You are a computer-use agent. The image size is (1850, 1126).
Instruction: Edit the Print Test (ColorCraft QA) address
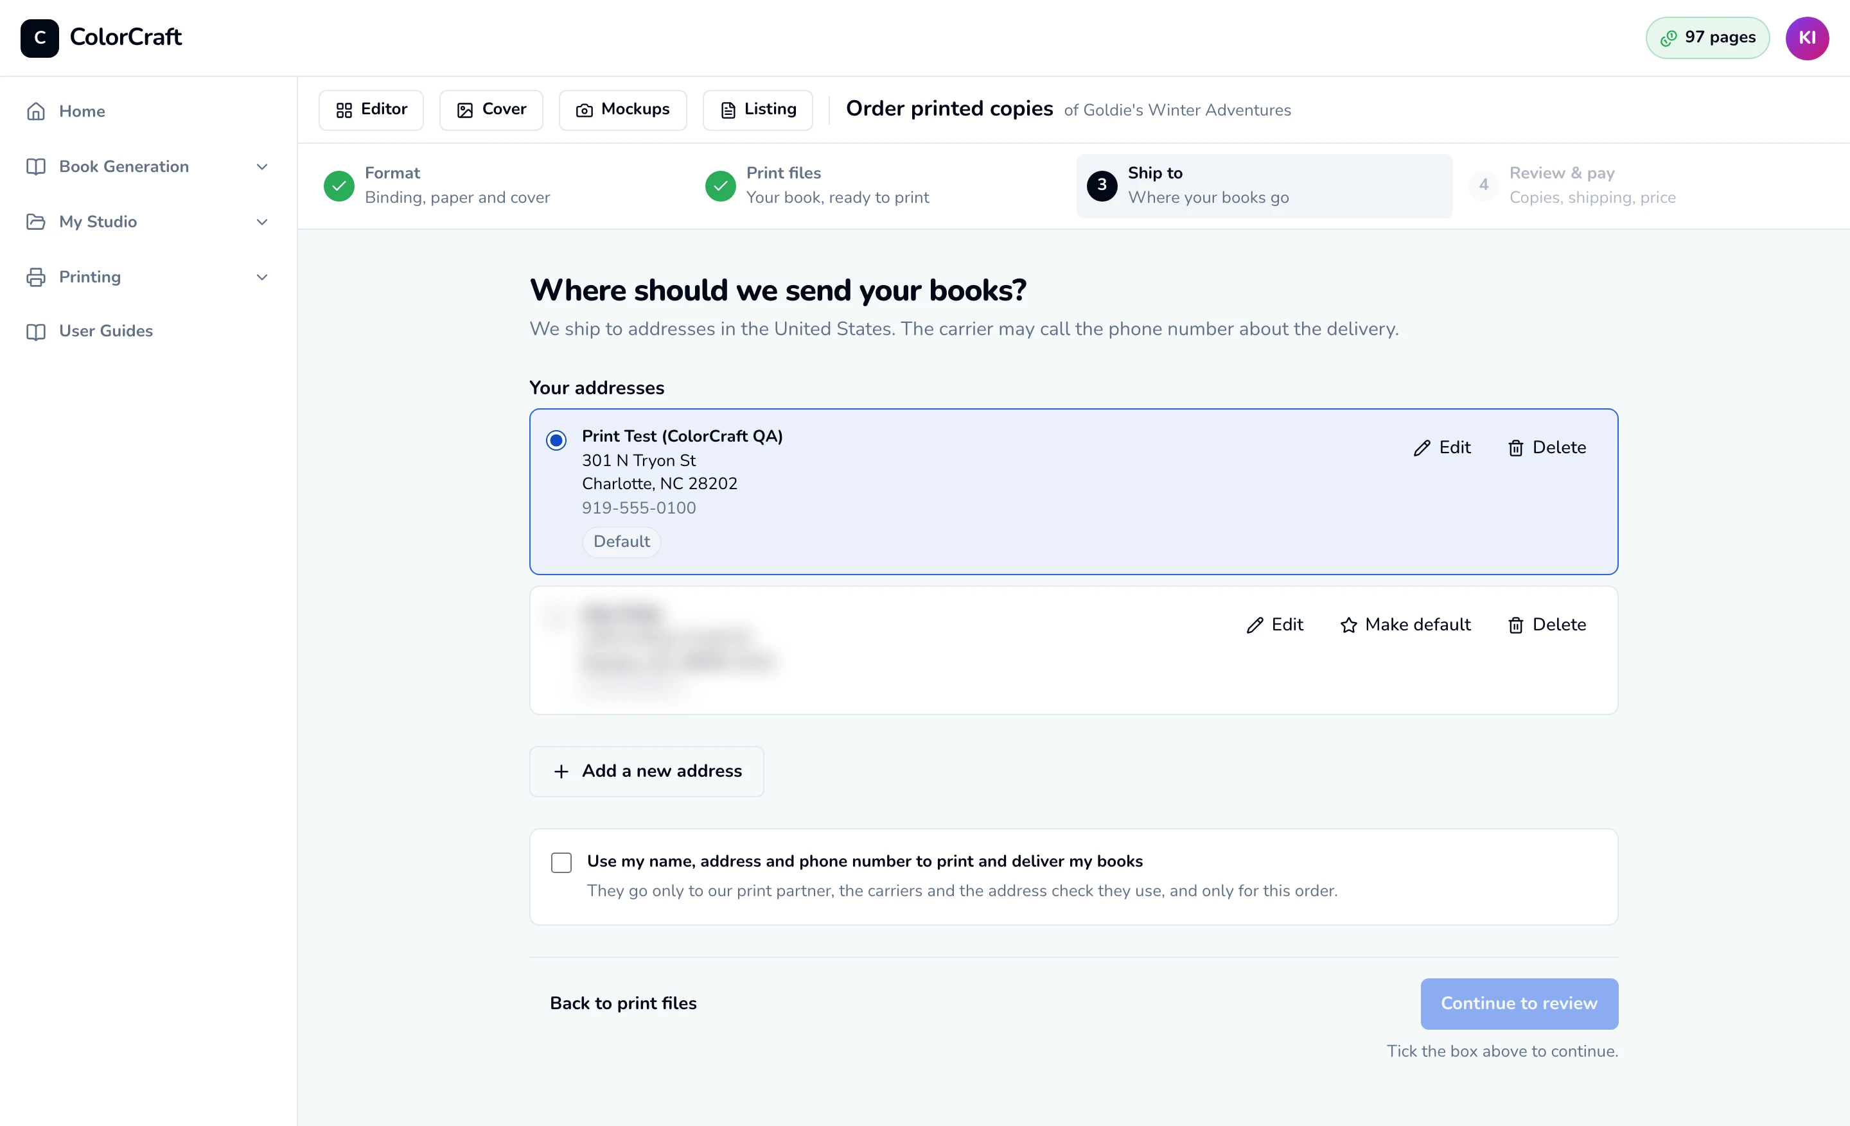1441,447
